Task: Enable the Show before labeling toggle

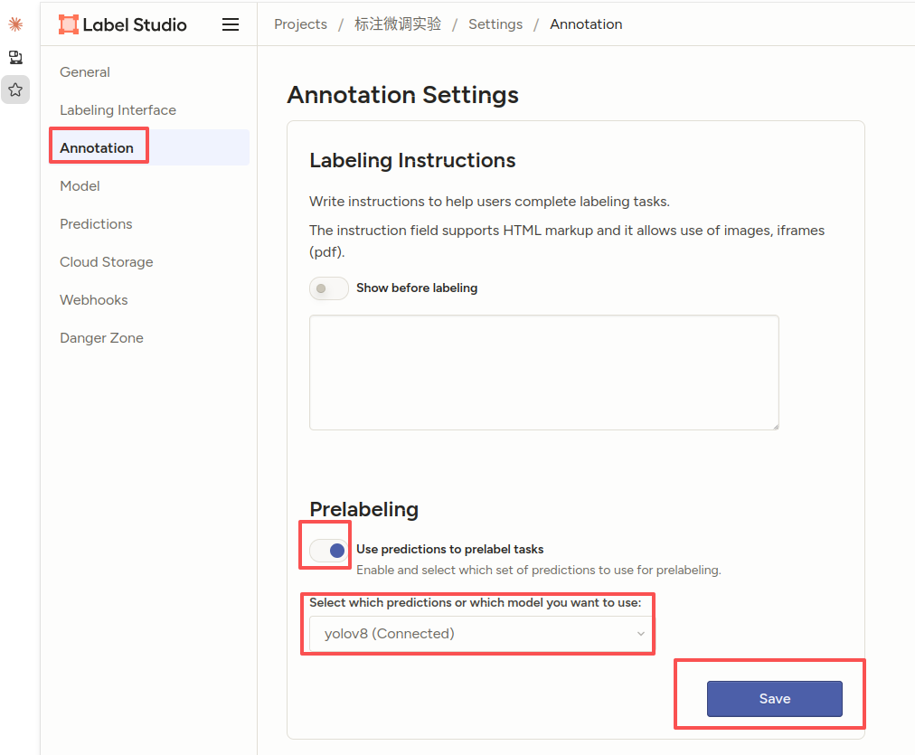Action: tap(328, 288)
